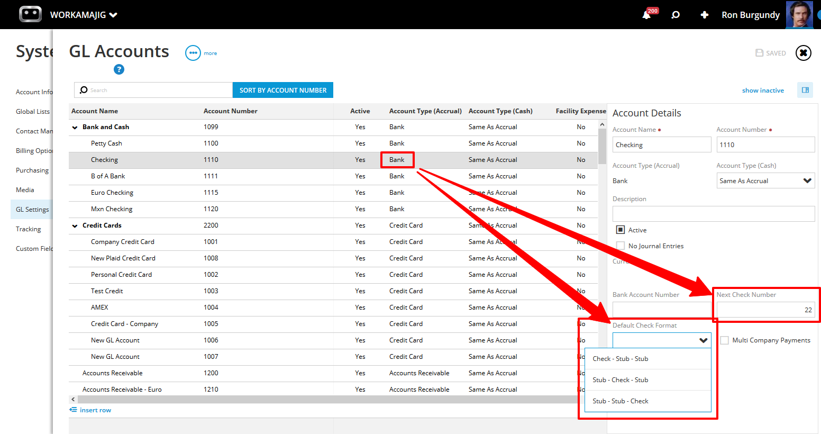Open the search magnifier in top bar
Screen dimensions: 821x434
pyautogui.click(x=676, y=15)
